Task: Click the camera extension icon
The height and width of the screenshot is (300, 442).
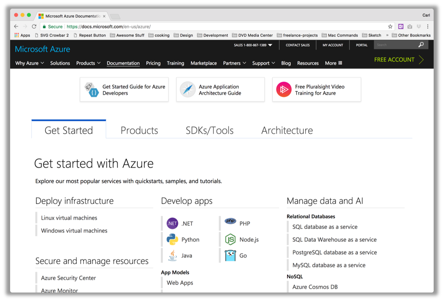Action: [x=410, y=26]
